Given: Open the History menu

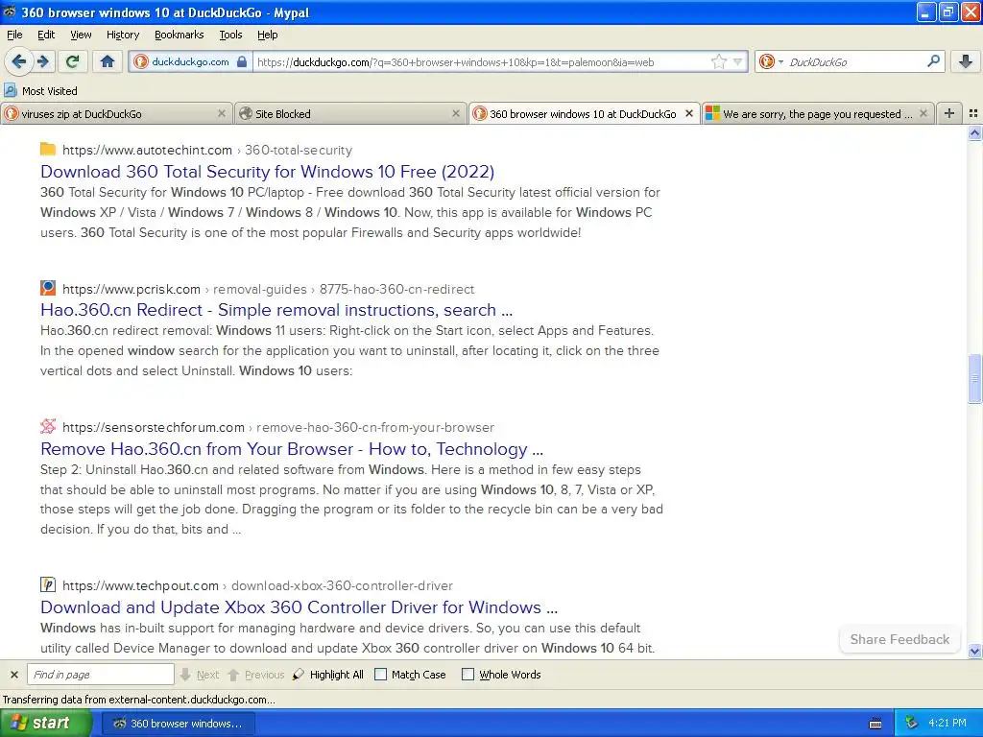Looking at the screenshot, I should coord(122,35).
